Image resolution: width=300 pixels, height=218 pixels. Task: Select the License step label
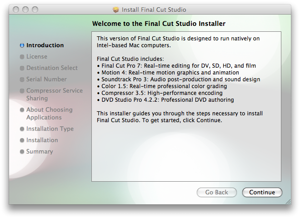pos(37,57)
